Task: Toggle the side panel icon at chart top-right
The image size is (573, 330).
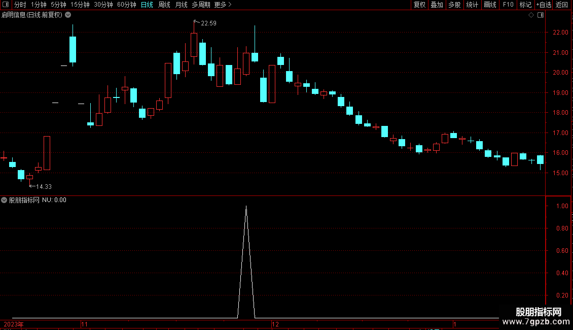Action: point(541,15)
